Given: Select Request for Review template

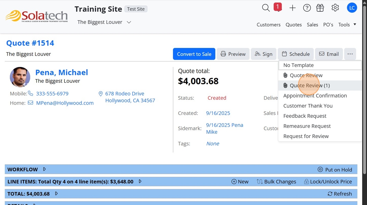Looking at the screenshot, I should click(x=320, y=136).
